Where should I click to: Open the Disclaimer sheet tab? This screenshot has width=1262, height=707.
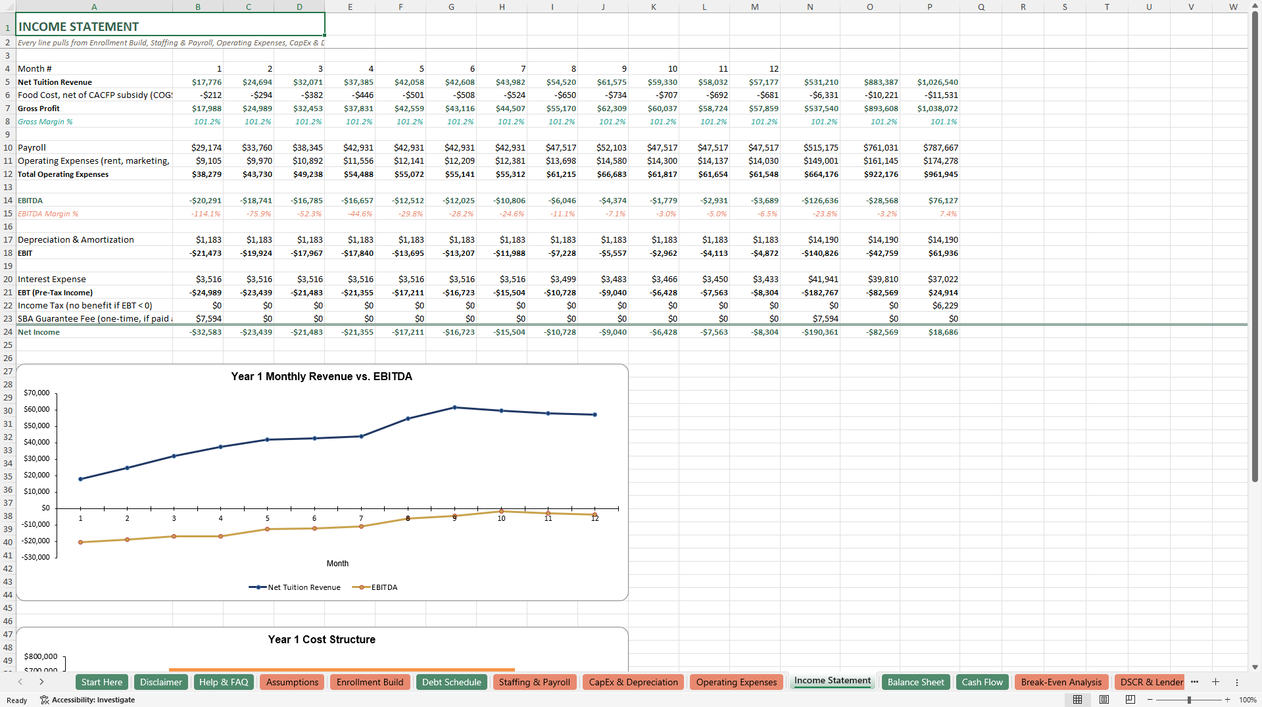pos(161,682)
